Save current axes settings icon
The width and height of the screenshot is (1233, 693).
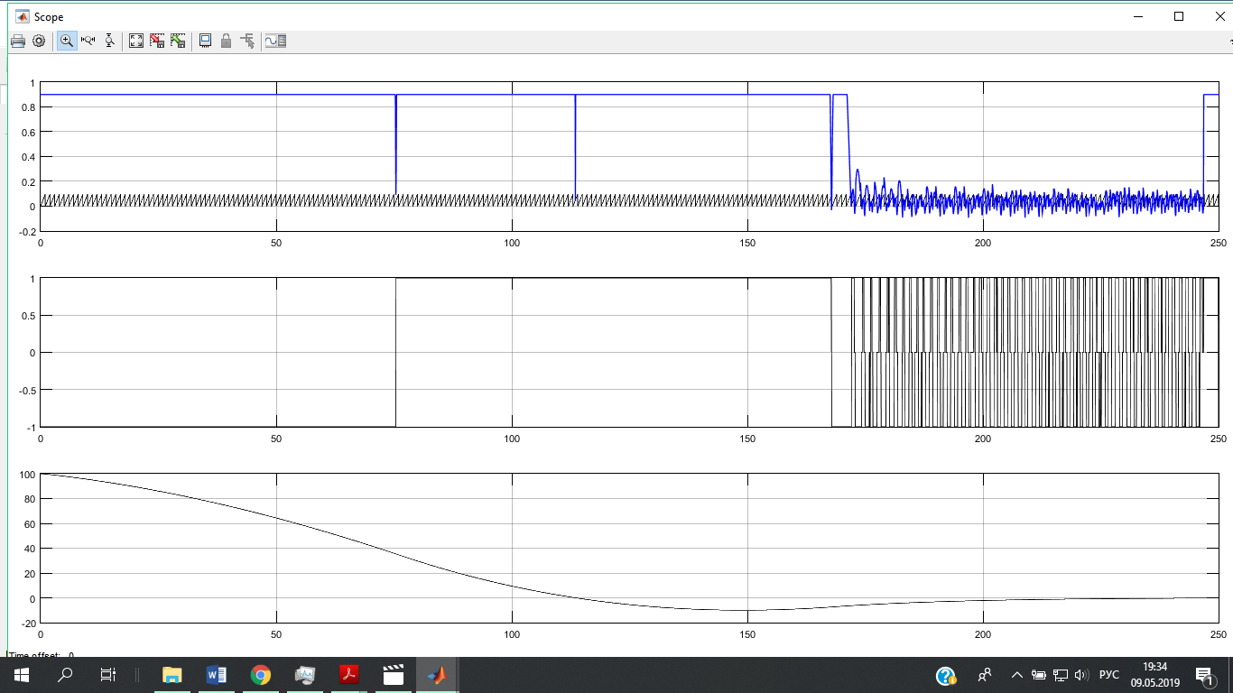click(x=157, y=41)
